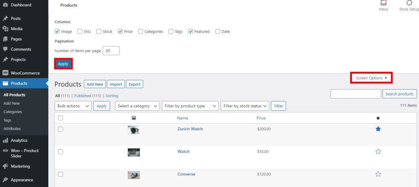Screen dimensions: 419x187
Task: Open All Products submenu item
Action: 14,95
